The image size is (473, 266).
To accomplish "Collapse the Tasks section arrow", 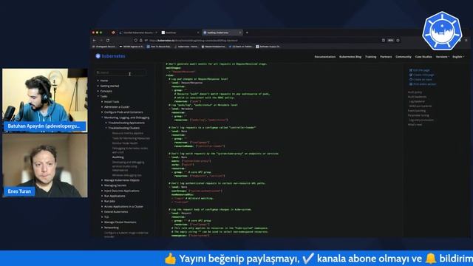I will (98, 96).
